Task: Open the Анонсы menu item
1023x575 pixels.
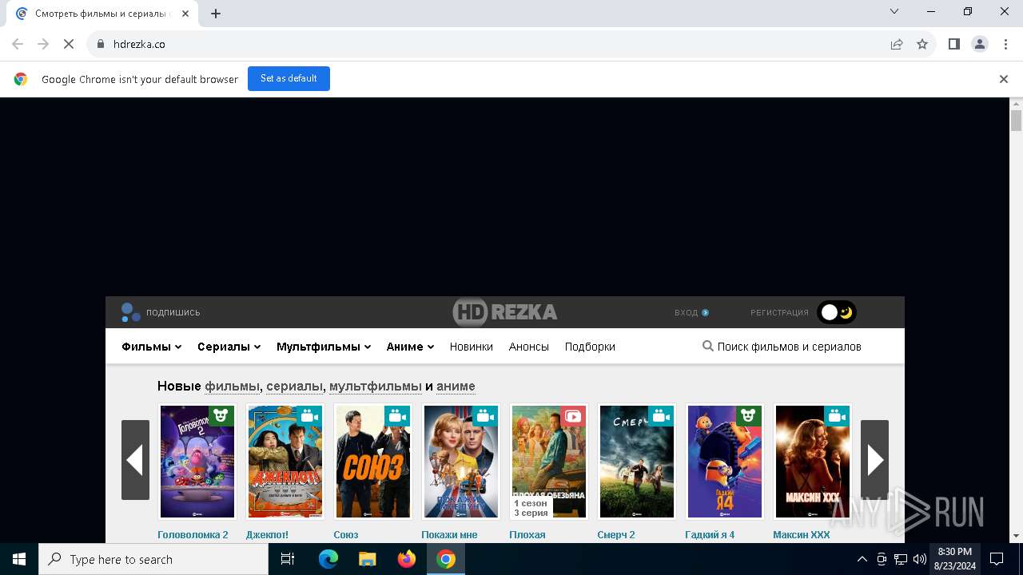Action: (529, 347)
